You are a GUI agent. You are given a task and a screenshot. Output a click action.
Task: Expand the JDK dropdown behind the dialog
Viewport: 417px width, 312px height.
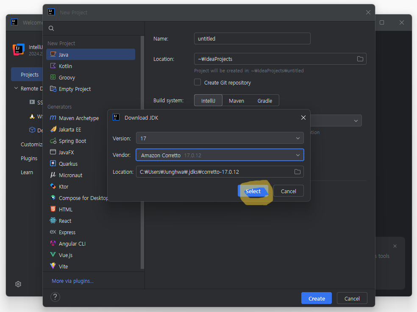coord(356,121)
